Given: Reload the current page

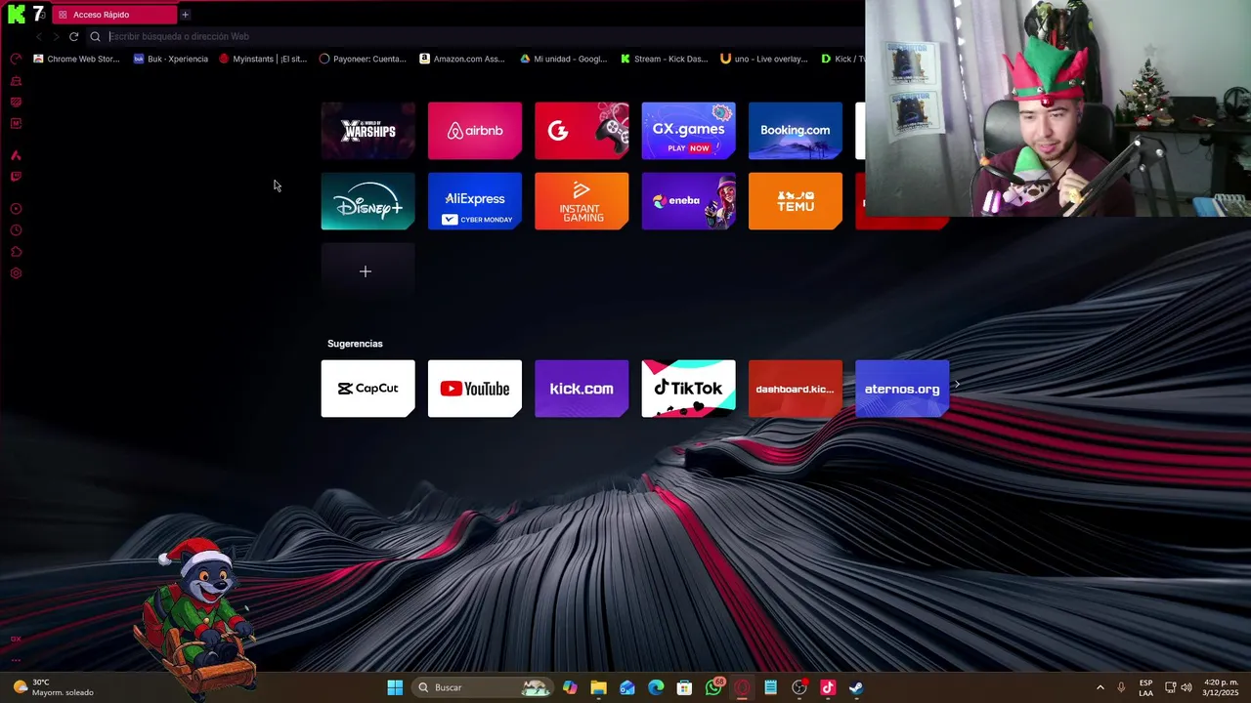Looking at the screenshot, I should pos(73,36).
